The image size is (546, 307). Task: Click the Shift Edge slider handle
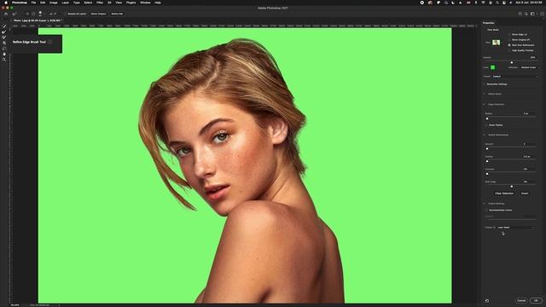click(512, 187)
